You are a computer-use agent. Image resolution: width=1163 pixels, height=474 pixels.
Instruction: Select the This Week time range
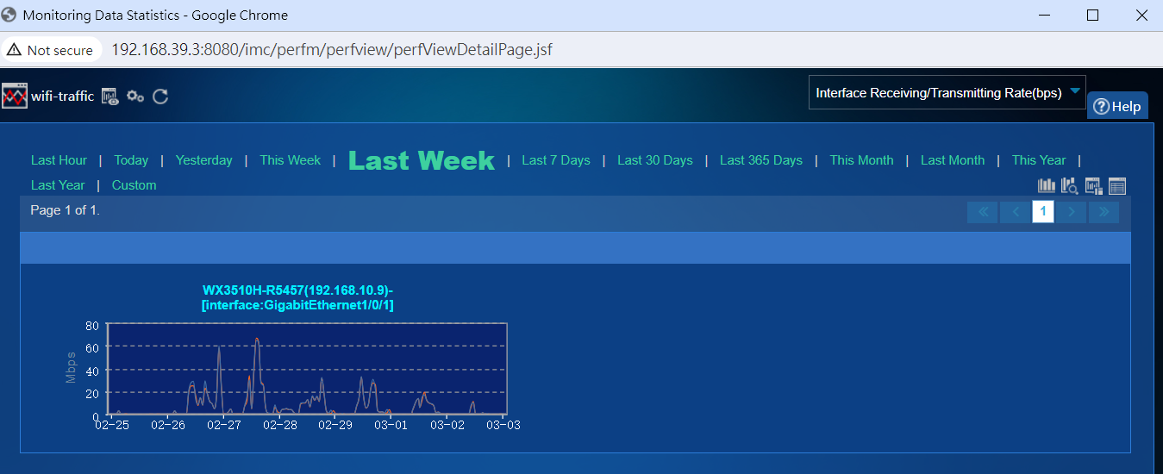(x=291, y=160)
